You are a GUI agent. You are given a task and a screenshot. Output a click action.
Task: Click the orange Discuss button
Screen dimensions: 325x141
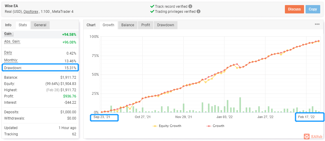click(x=294, y=9)
